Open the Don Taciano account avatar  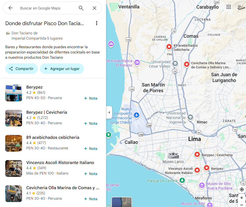pos(242,7)
